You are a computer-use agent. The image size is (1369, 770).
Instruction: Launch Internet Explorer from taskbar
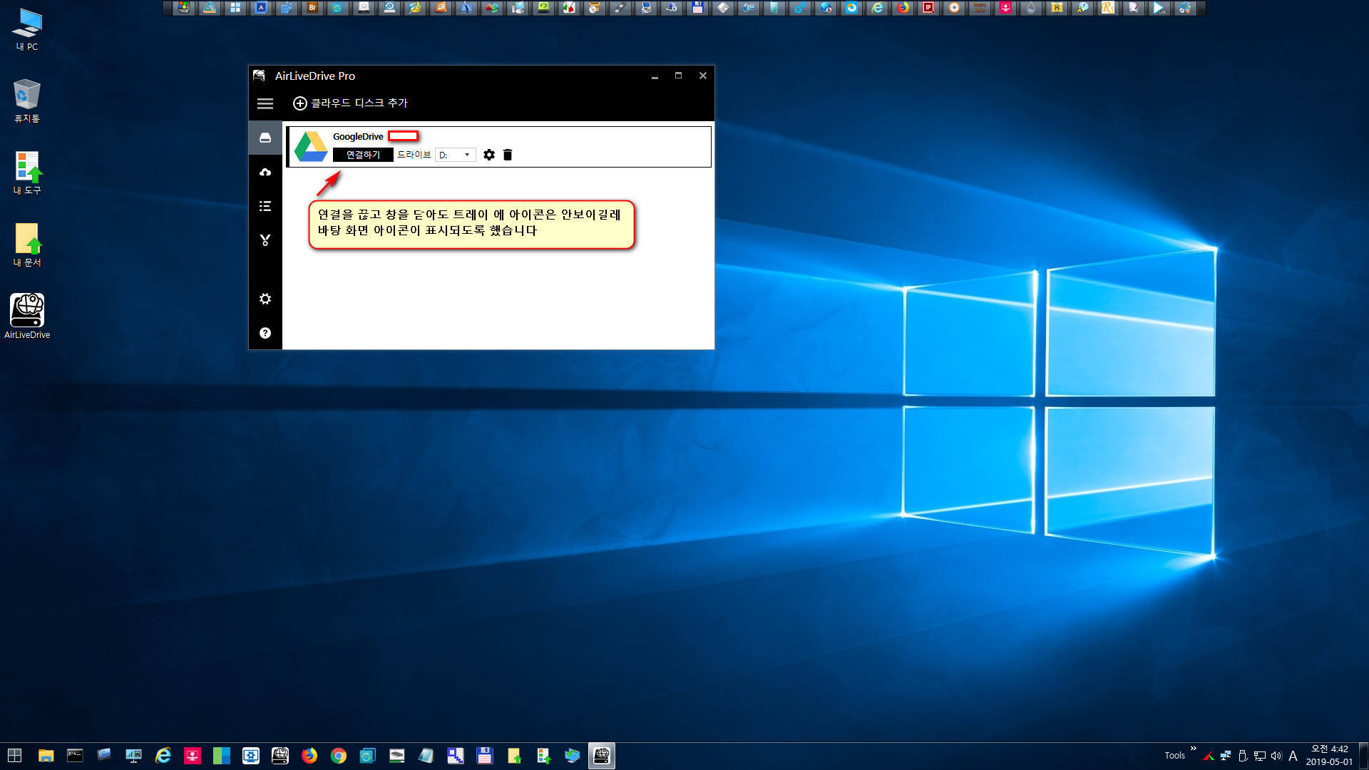click(x=163, y=756)
